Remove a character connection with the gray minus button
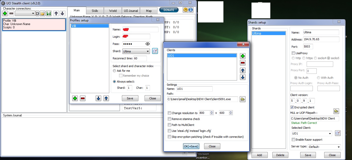The height and width of the screenshot is (160, 352). [11, 13]
